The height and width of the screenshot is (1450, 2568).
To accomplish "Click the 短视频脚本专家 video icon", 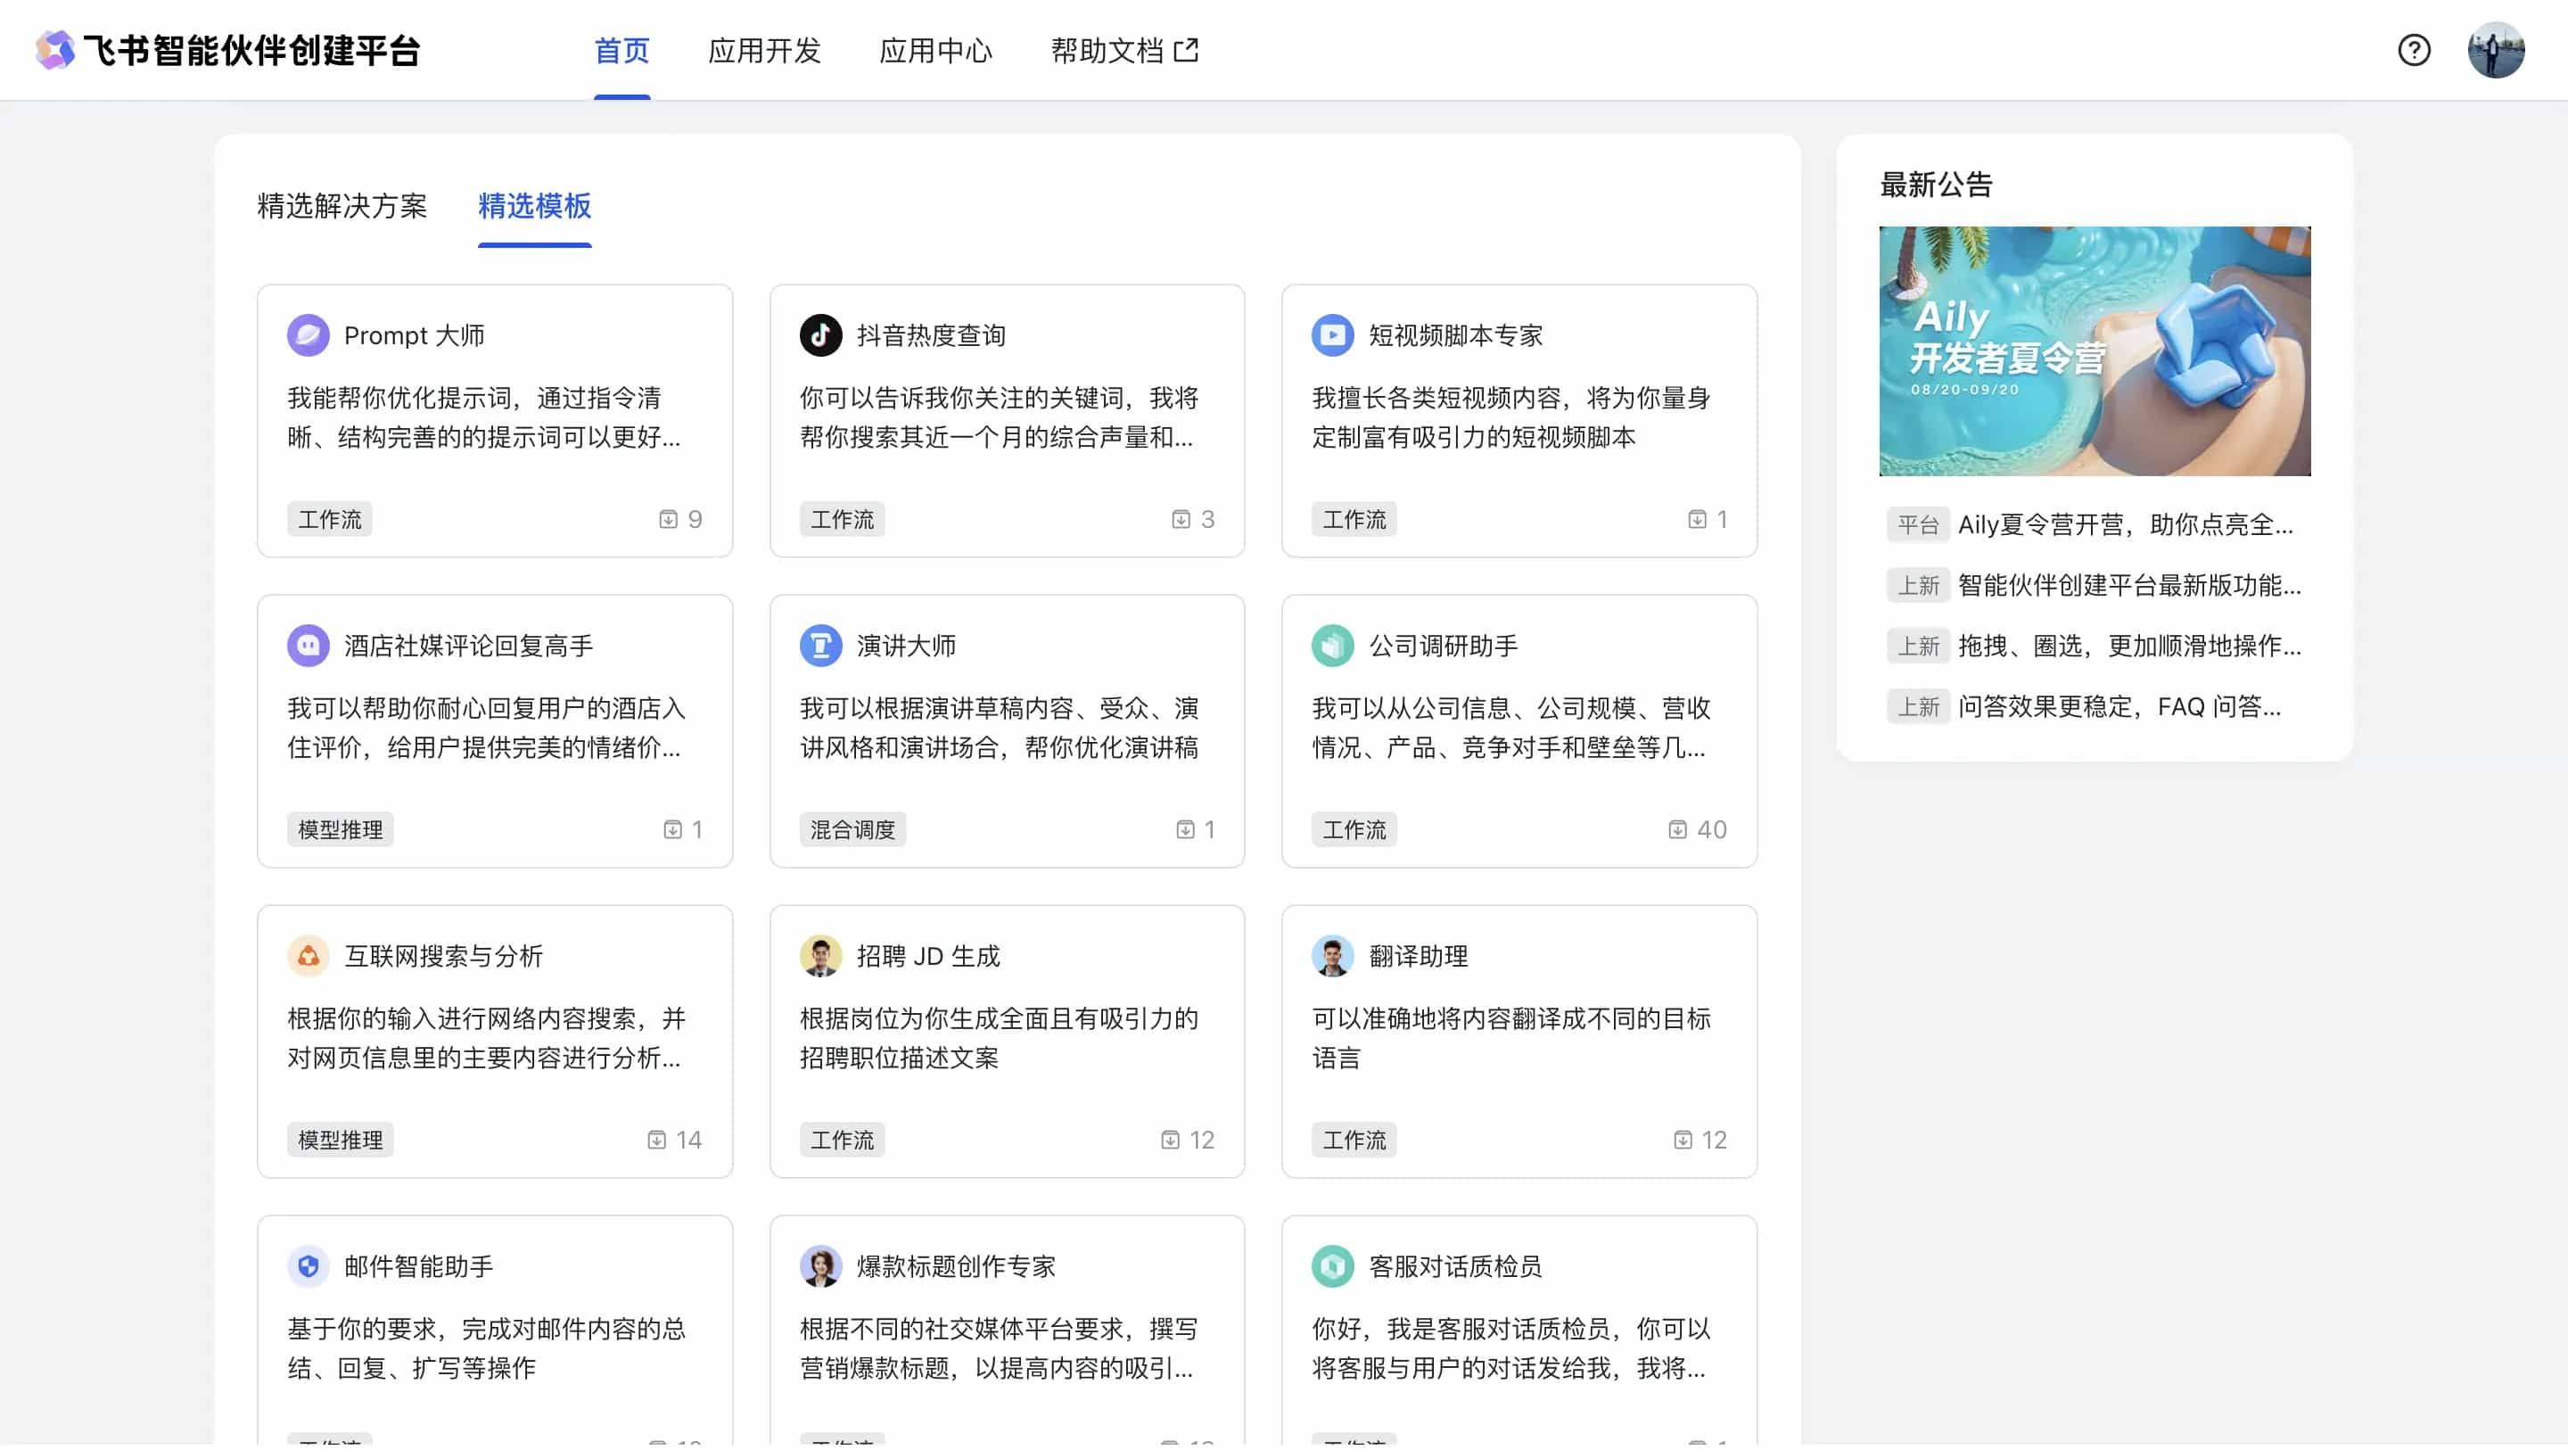I will pos(1332,335).
